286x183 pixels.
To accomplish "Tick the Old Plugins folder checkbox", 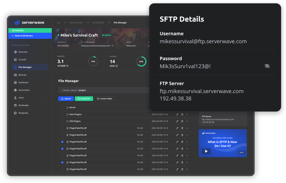I will coord(62,121).
